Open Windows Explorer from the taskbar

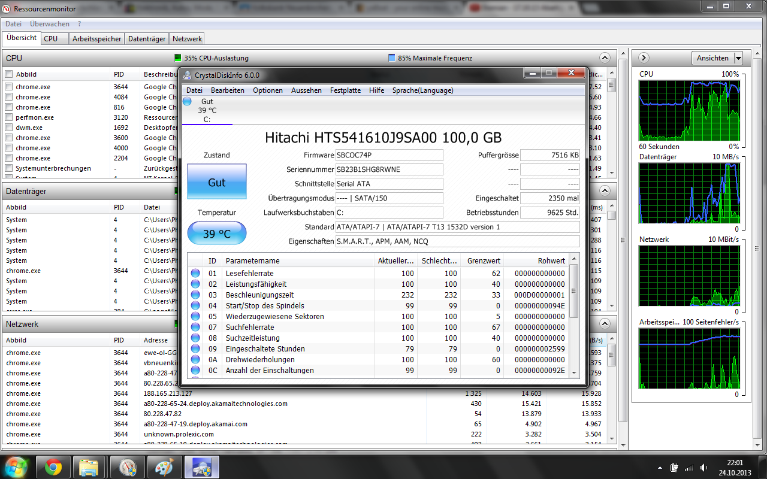click(90, 467)
